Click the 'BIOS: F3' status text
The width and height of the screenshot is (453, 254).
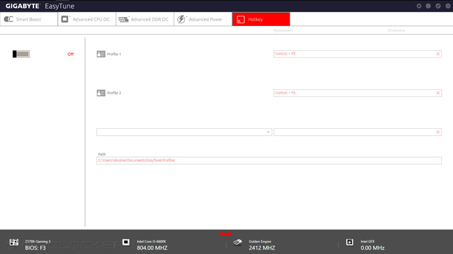(x=35, y=248)
